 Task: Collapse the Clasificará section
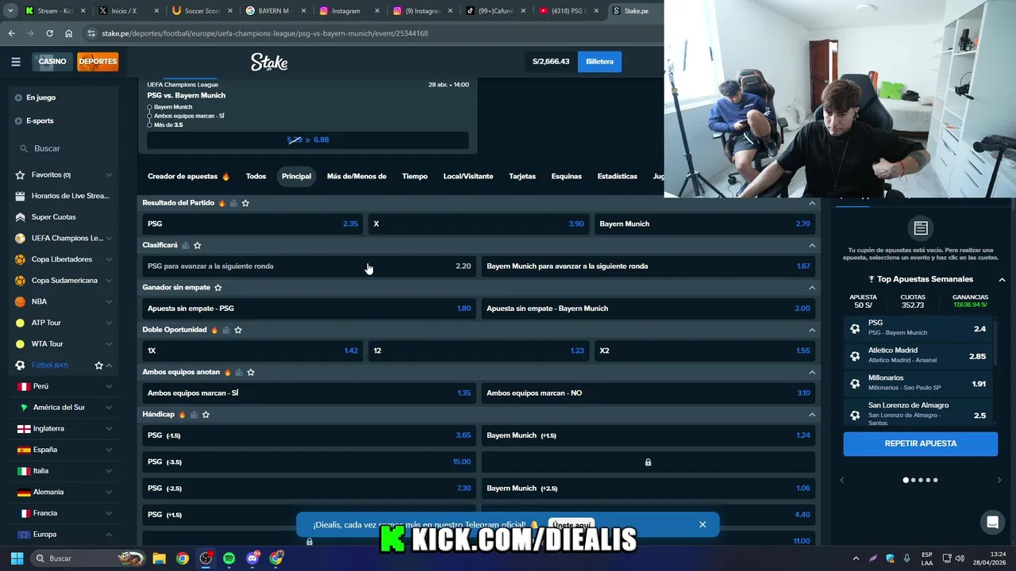tap(811, 245)
